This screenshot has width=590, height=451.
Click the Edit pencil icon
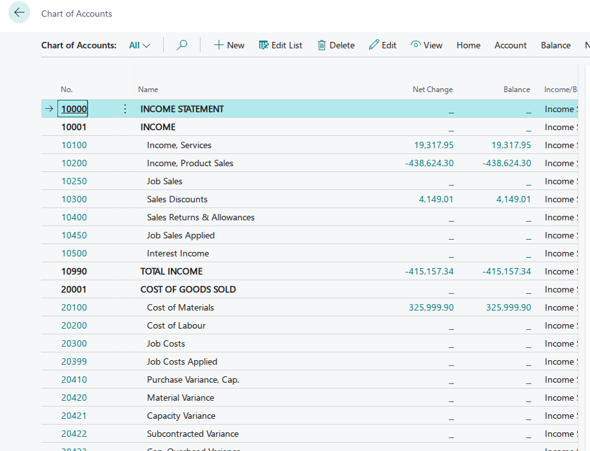tap(373, 45)
